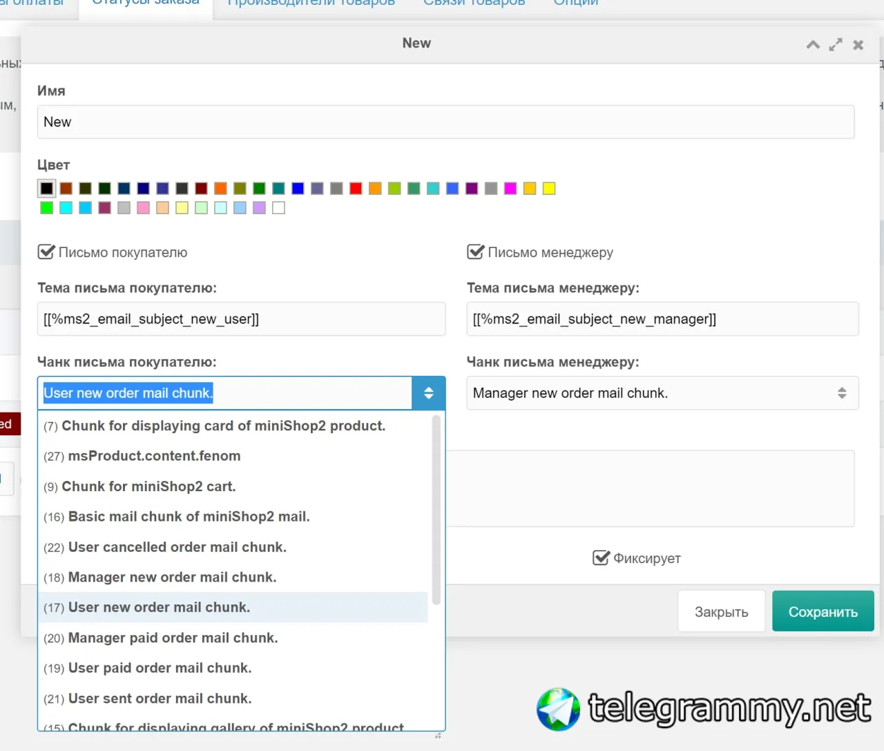Image resolution: width=884 pixels, height=751 pixels.
Task: Focus the Тема письма менеджеру field
Action: [x=662, y=319]
